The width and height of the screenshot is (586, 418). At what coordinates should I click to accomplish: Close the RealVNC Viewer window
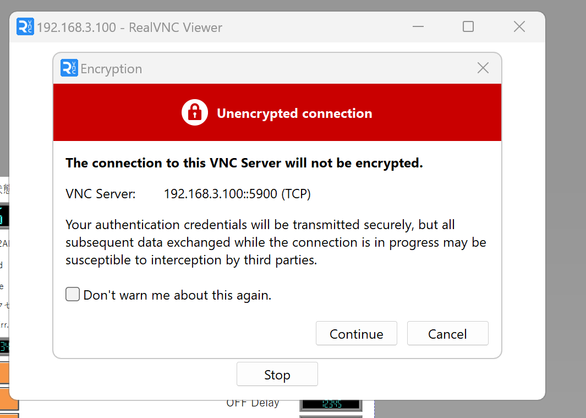pos(519,26)
